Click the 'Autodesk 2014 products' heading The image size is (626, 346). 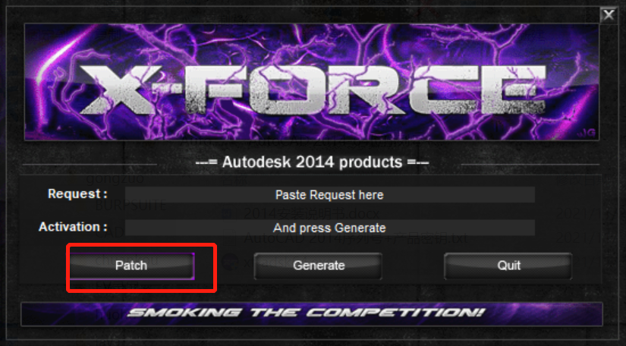pos(312,162)
